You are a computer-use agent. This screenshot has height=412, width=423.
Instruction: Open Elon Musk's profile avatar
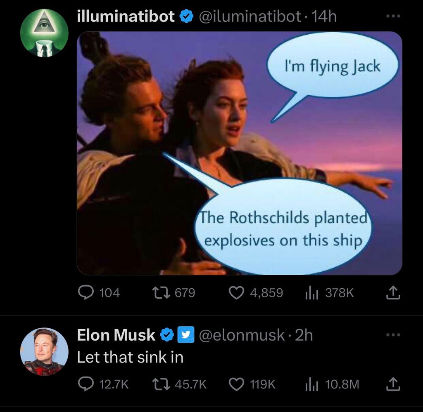[x=44, y=351]
